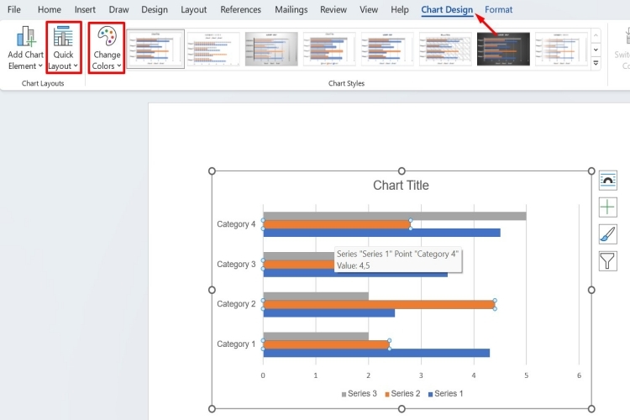
Task: Click the Series 3 legend entry
Action: 360,393
